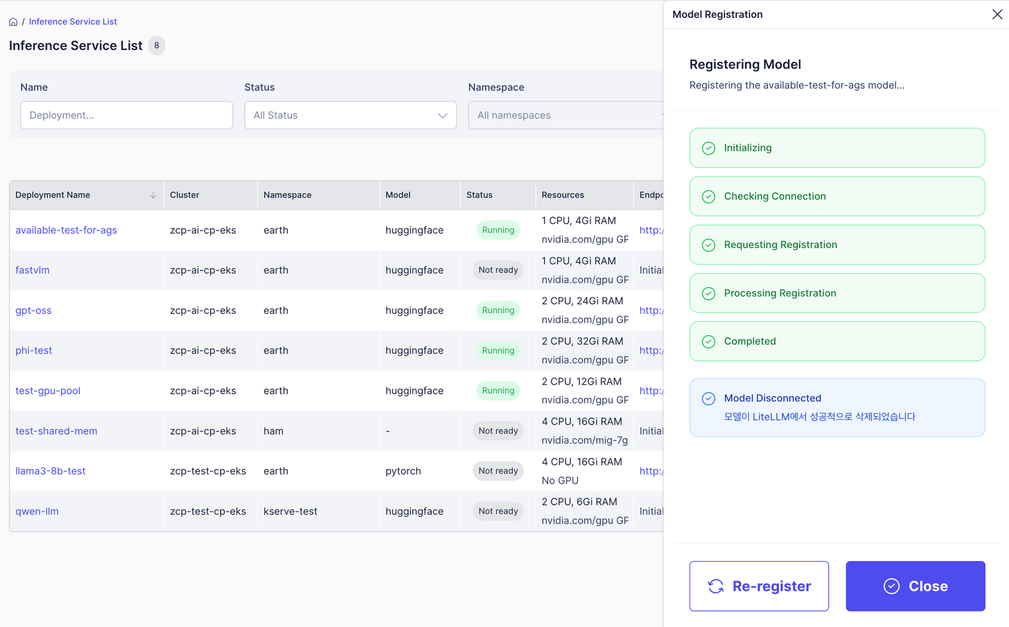Click the blue Close button
Viewport: 1009px width, 627px height.
coord(915,586)
